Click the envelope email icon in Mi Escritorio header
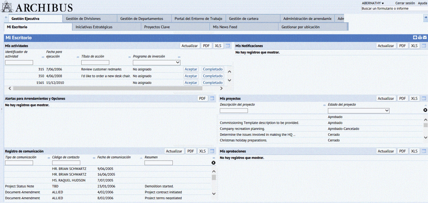The image size is (428, 203). 425,38
